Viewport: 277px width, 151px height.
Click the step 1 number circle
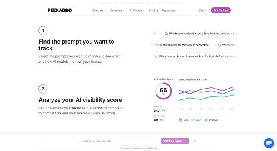(x=43, y=30)
